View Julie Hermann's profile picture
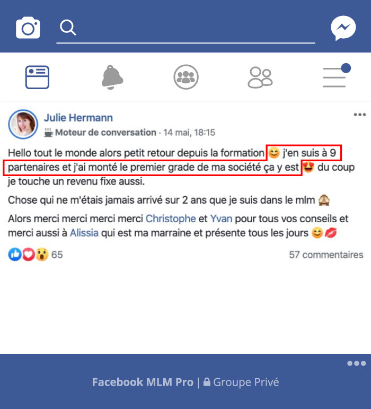The height and width of the screenshot is (409, 371). point(23,124)
